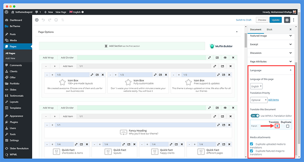This screenshot has width=304, height=162.
Task: Click the Preview button
Action: click(x=262, y=20)
